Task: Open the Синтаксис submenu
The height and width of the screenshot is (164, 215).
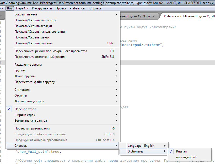Action: coord(22,90)
